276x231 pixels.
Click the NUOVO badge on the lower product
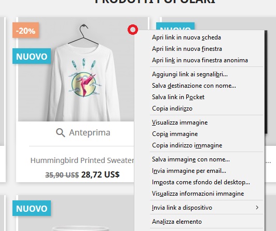[32, 208]
